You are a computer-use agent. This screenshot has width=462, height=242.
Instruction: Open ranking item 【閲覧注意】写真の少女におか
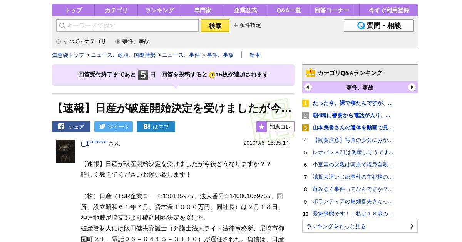[x=353, y=140]
